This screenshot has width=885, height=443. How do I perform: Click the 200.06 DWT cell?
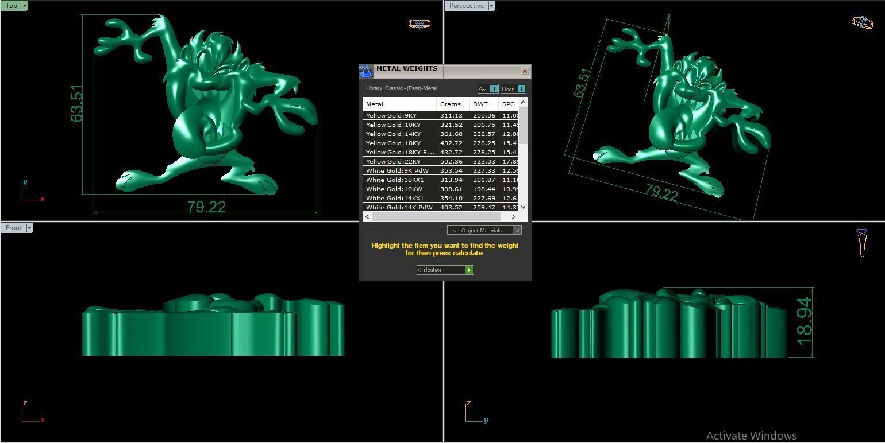point(484,115)
